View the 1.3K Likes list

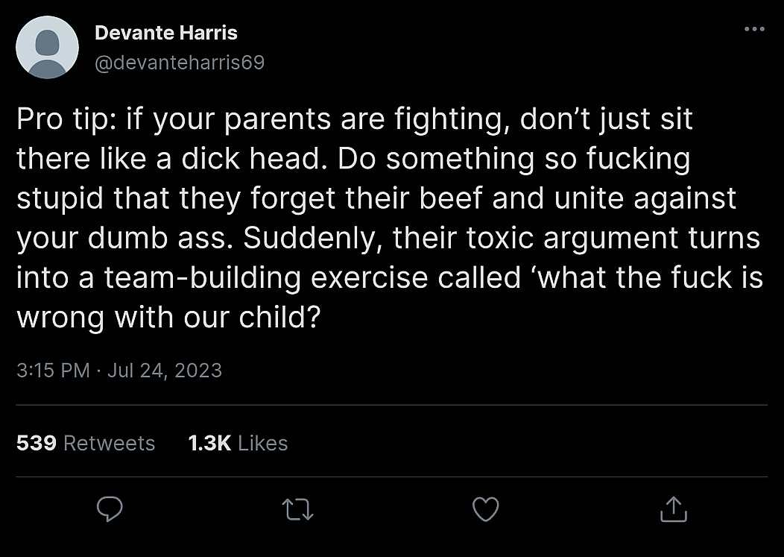click(x=238, y=443)
